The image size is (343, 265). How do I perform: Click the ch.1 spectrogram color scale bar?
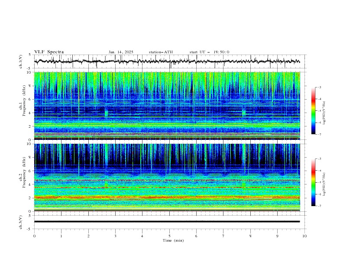pos(313,111)
